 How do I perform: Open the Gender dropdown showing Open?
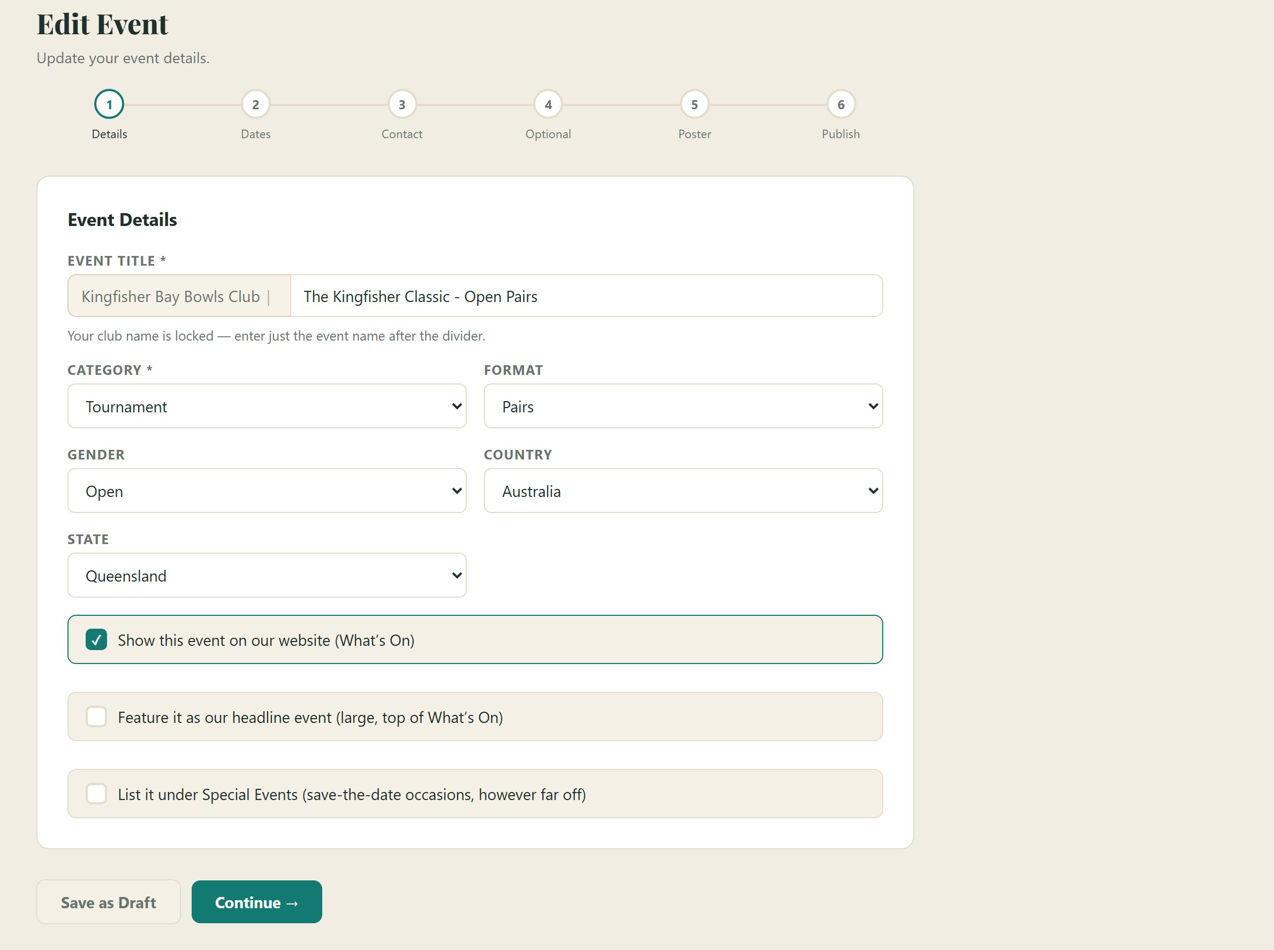tap(267, 491)
